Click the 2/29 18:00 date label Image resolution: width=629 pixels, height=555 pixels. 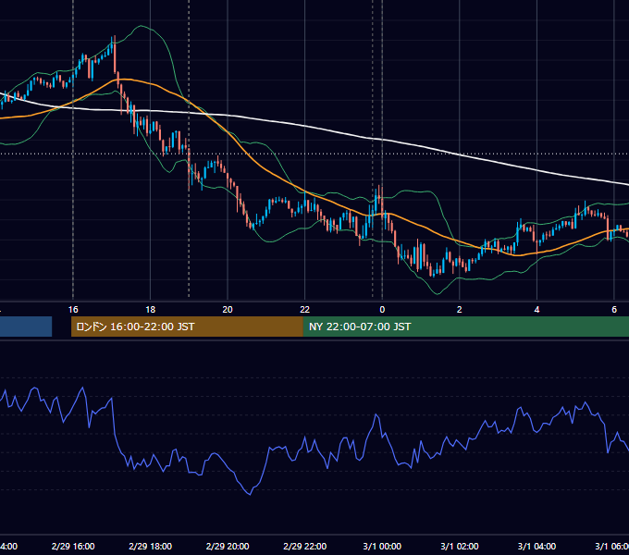(151, 546)
